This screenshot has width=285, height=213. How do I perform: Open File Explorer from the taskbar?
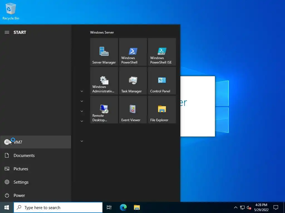point(137,207)
